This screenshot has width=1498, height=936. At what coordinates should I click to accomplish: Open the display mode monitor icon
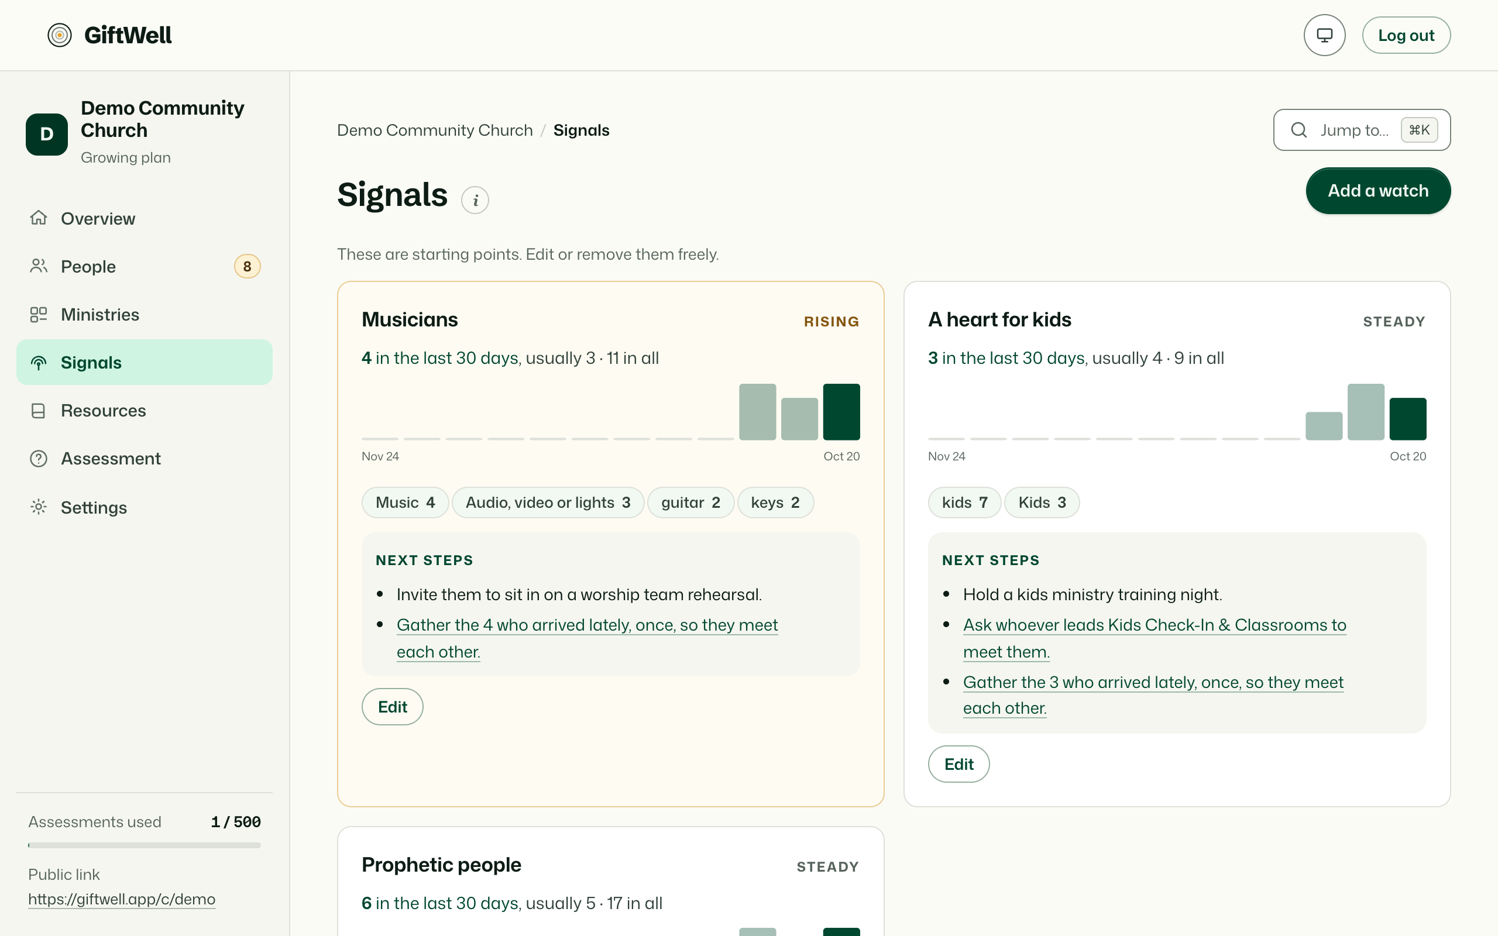tap(1324, 35)
